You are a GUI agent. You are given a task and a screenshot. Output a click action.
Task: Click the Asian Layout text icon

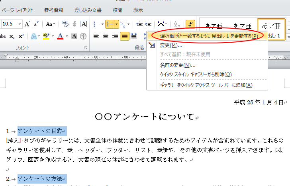(161, 24)
